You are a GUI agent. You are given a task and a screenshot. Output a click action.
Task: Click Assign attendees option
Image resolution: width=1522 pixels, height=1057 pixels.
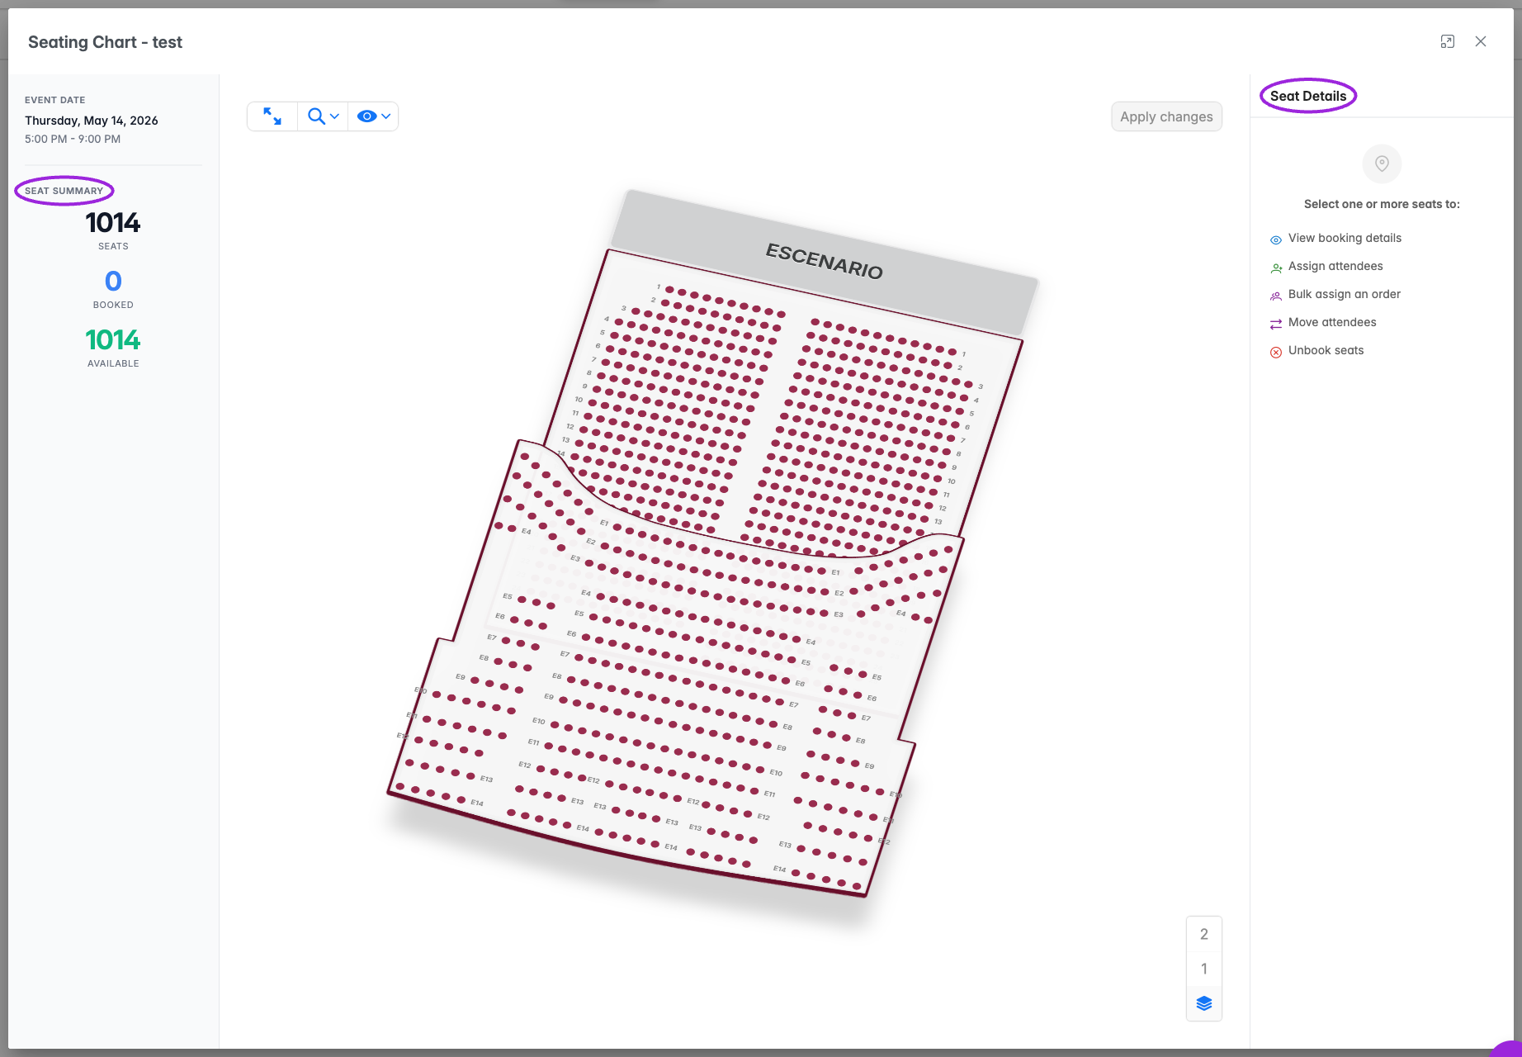click(1335, 266)
